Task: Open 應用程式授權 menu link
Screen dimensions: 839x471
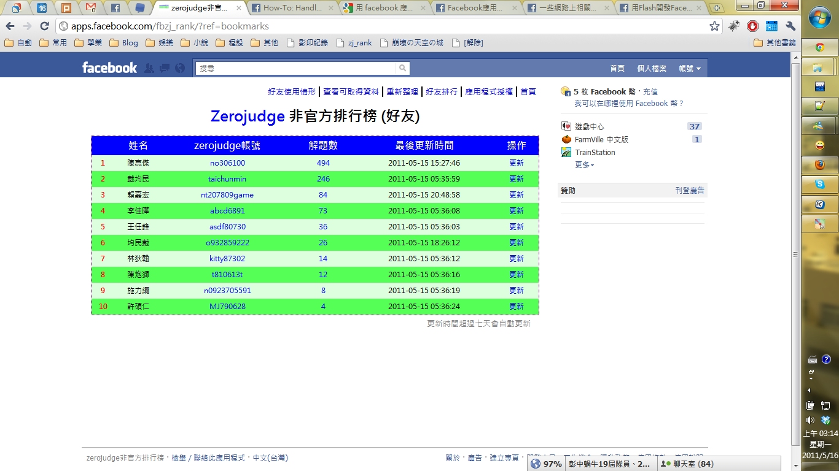Action: tap(489, 91)
